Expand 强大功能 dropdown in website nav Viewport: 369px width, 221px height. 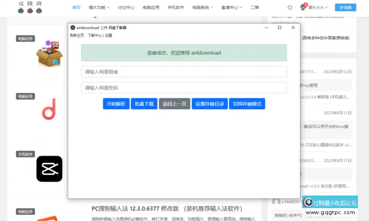99,7
